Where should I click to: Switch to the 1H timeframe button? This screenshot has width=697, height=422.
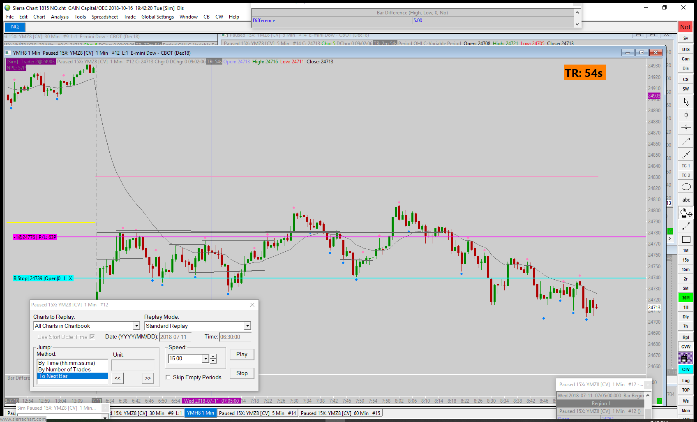[x=686, y=307]
